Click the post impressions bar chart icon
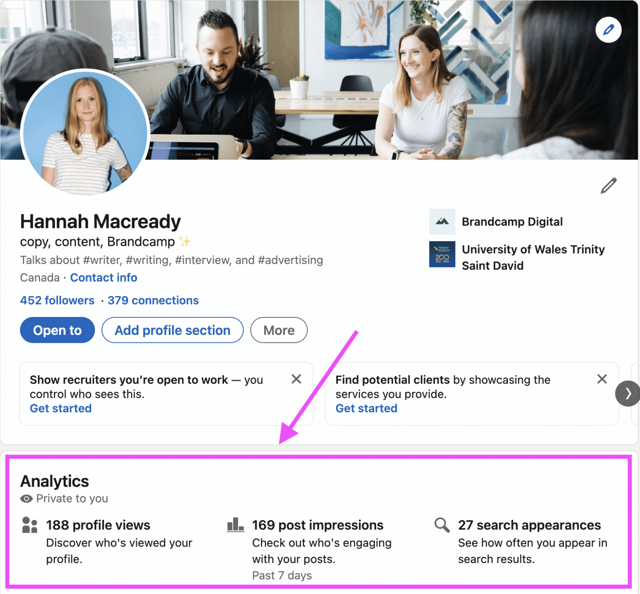 pos(235,525)
